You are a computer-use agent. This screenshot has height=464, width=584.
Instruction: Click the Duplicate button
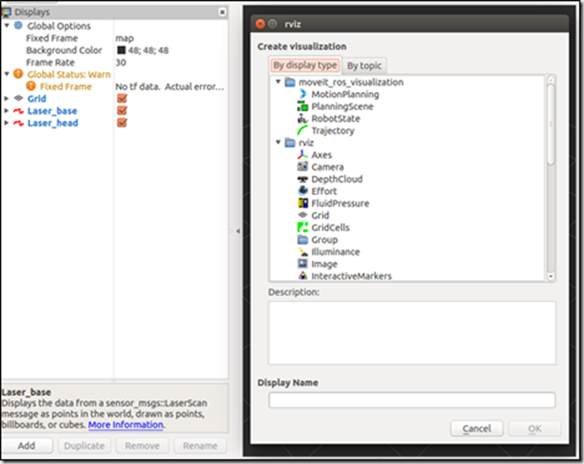click(x=84, y=445)
